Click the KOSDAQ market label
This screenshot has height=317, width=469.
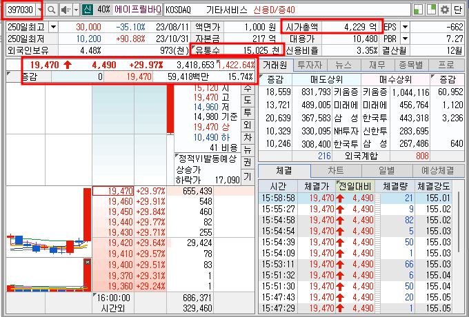tap(178, 10)
